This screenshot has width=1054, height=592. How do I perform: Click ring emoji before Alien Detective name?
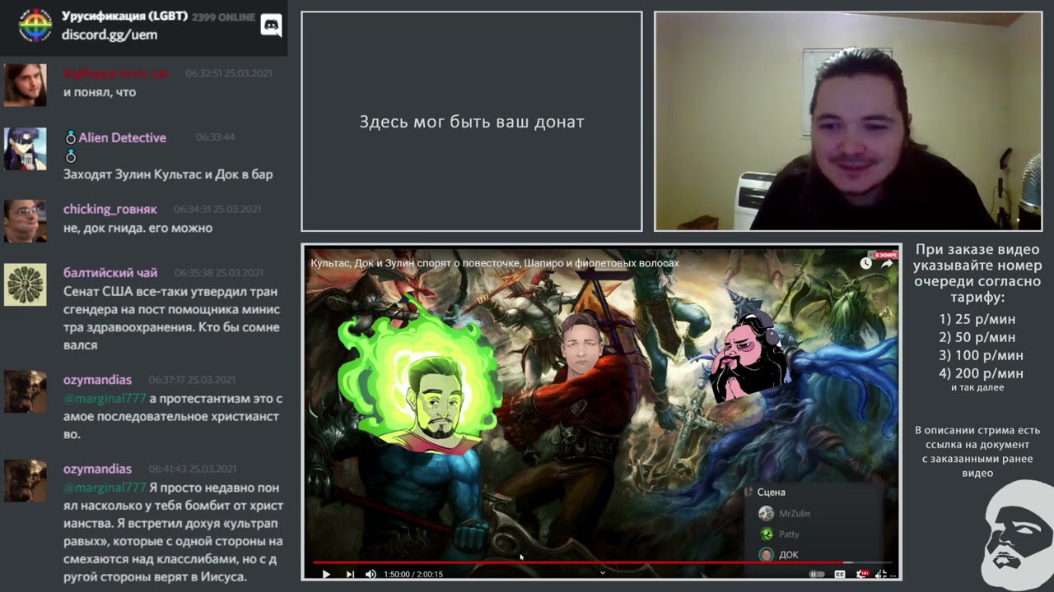coord(70,137)
